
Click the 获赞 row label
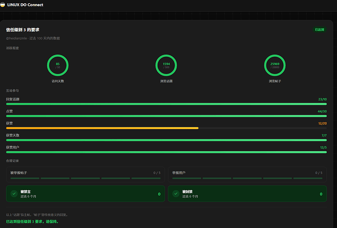click(9, 123)
